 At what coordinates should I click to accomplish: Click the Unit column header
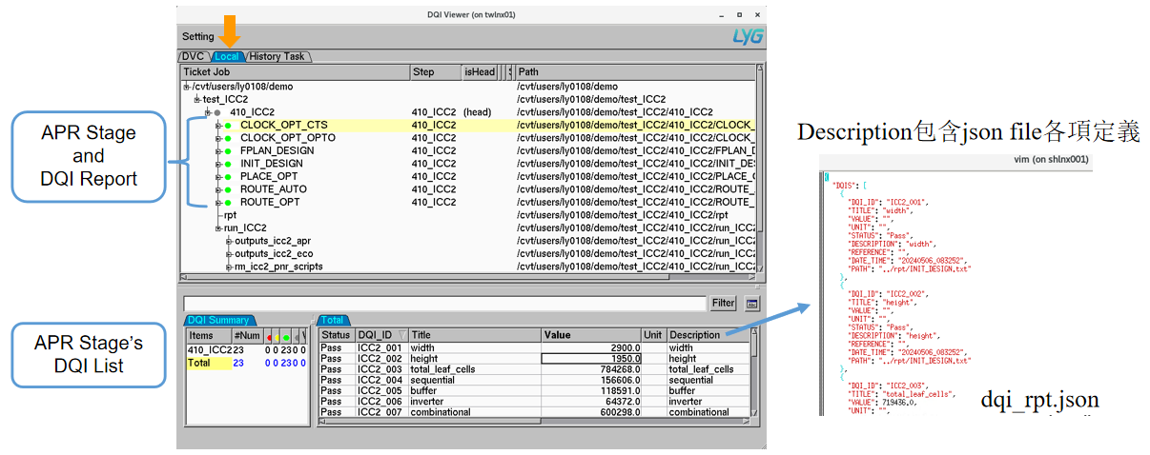click(x=654, y=335)
